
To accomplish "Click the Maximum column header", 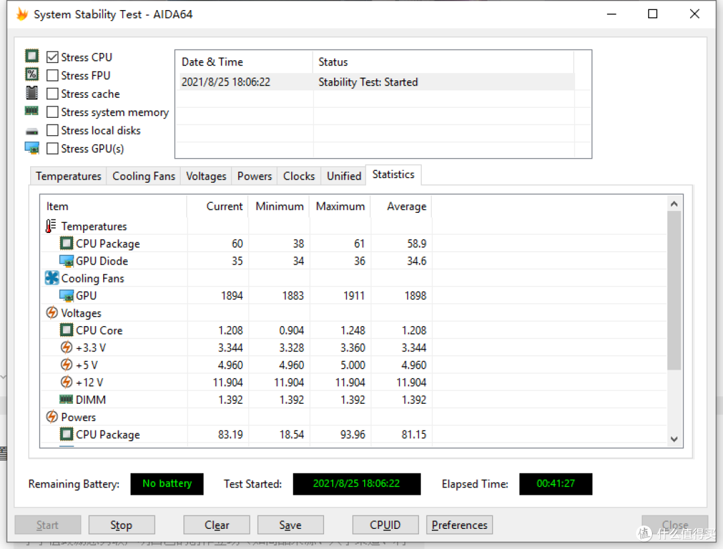I will 340,206.
